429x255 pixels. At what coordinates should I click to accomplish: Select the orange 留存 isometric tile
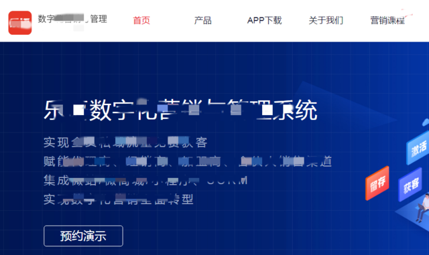[x=377, y=183]
